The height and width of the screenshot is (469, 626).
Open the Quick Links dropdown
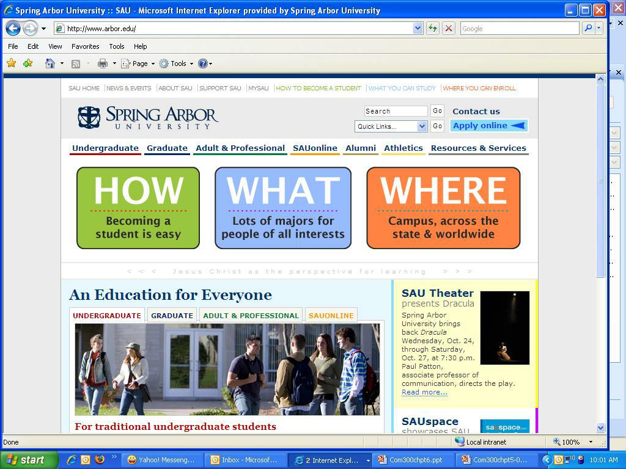tap(391, 126)
